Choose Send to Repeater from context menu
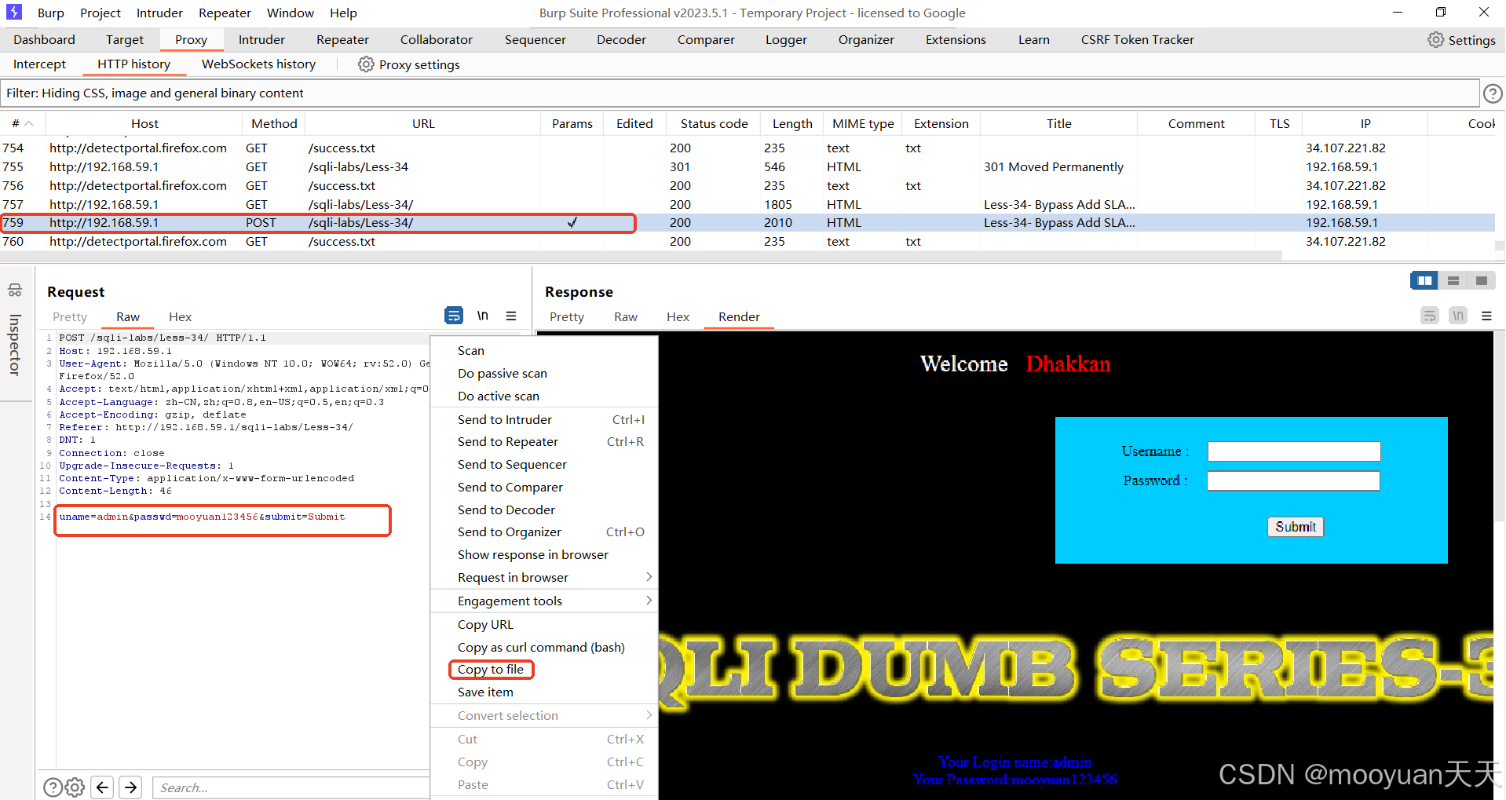 click(544, 442)
